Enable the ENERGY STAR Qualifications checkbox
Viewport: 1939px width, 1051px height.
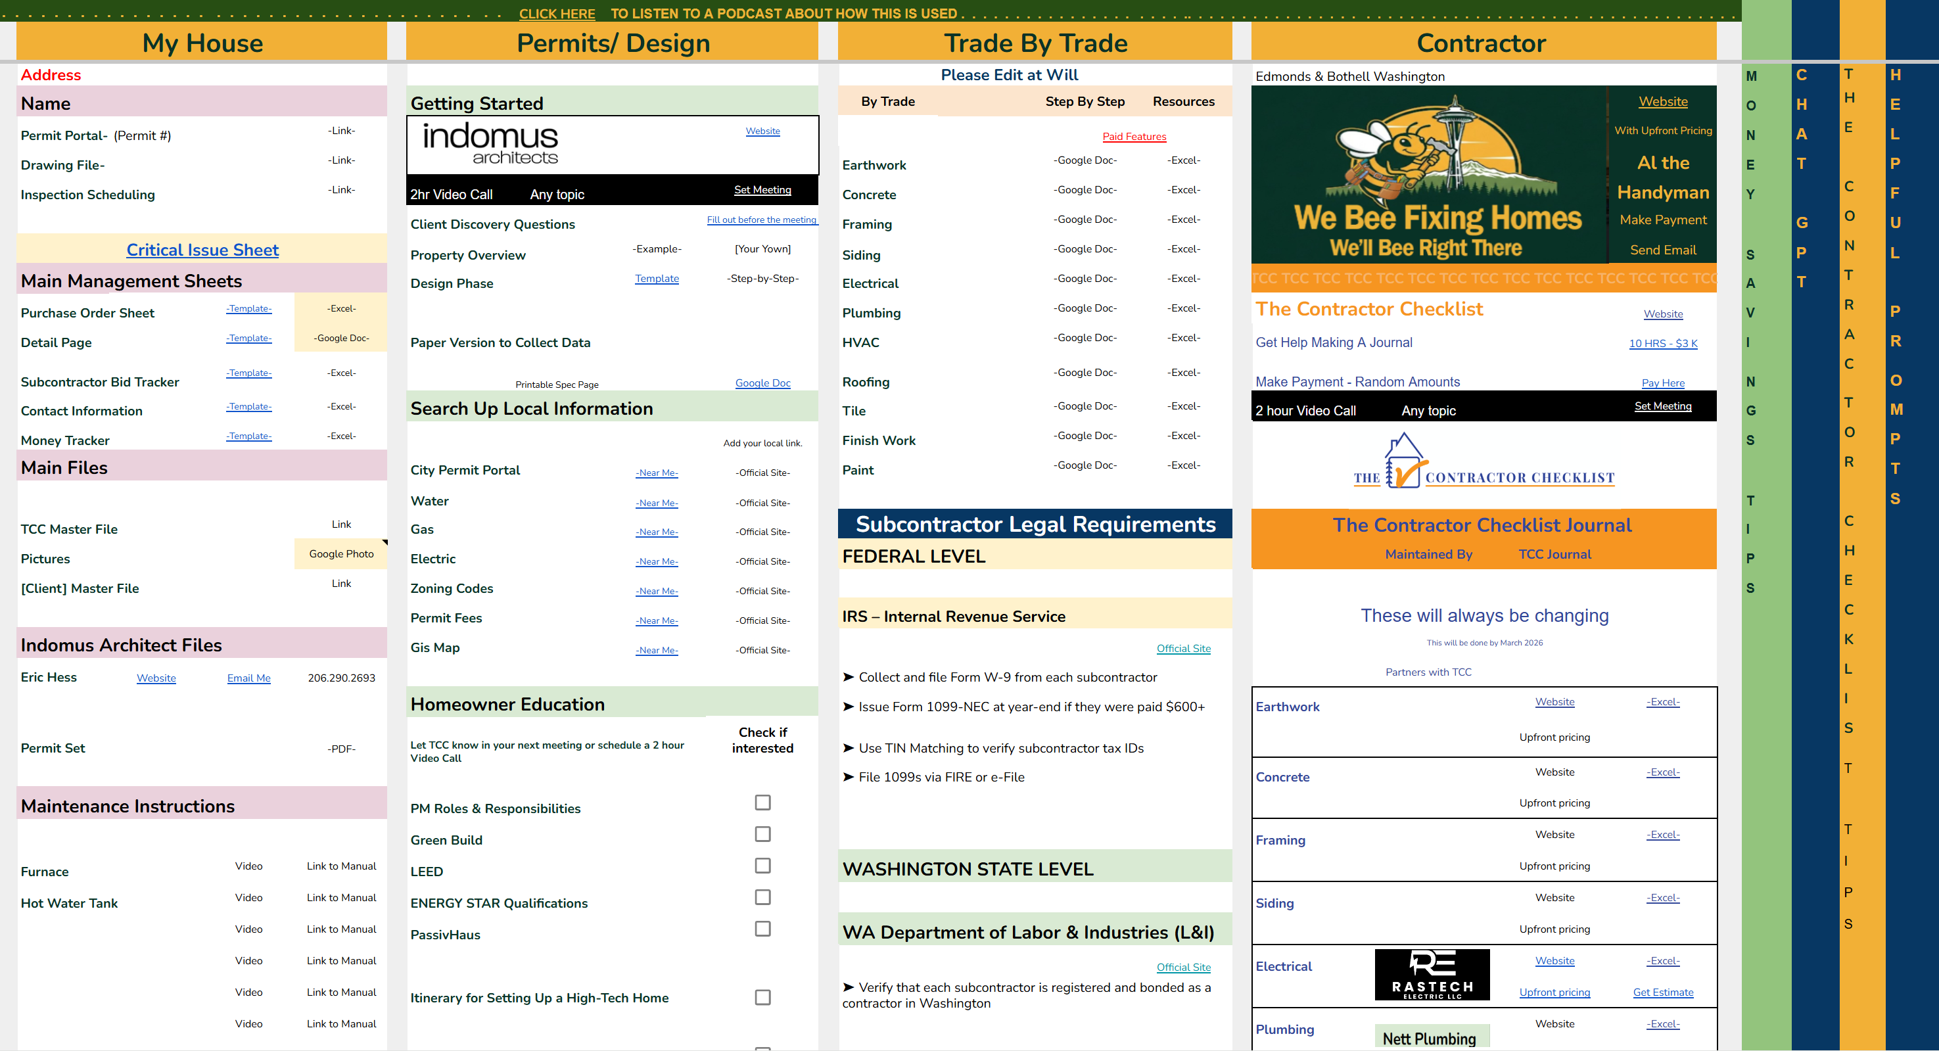tap(762, 897)
